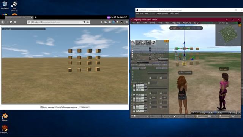243x137 pixels.
Task: Choose the Select Face radio option
Action: (x=132, y=55)
